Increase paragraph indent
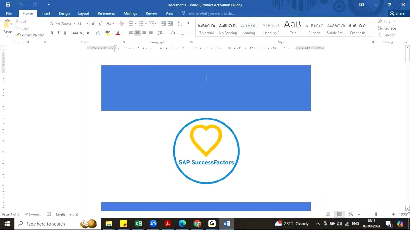Image resolution: width=410 pixels, height=230 pixels. (x=170, y=24)
